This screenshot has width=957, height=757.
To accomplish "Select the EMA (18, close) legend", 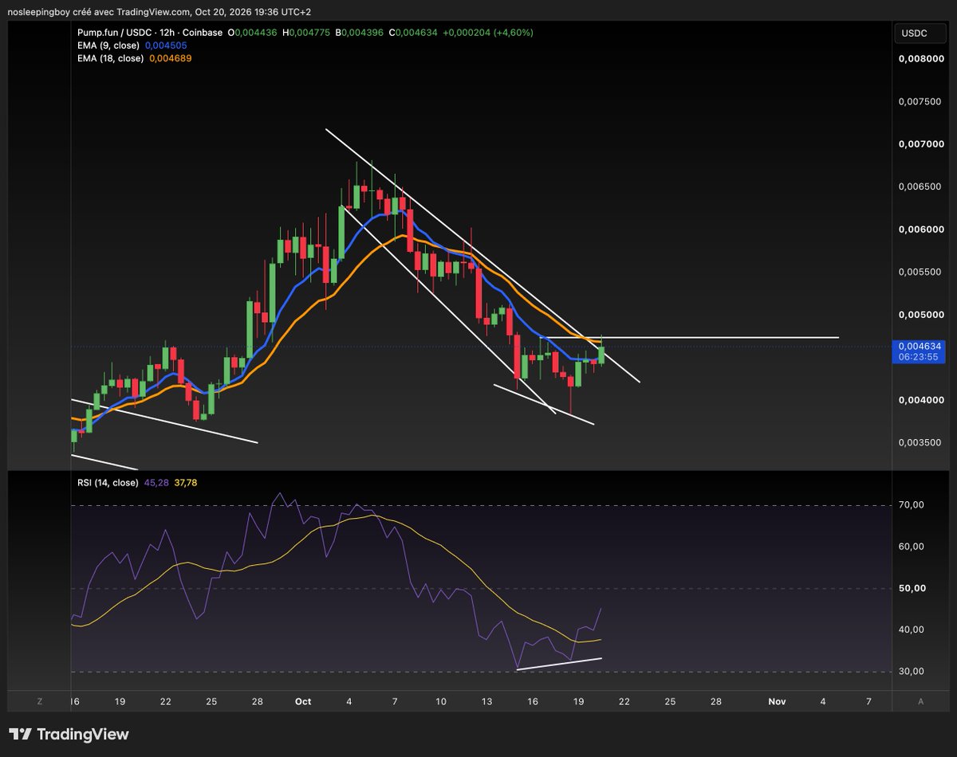I will 110,58.
